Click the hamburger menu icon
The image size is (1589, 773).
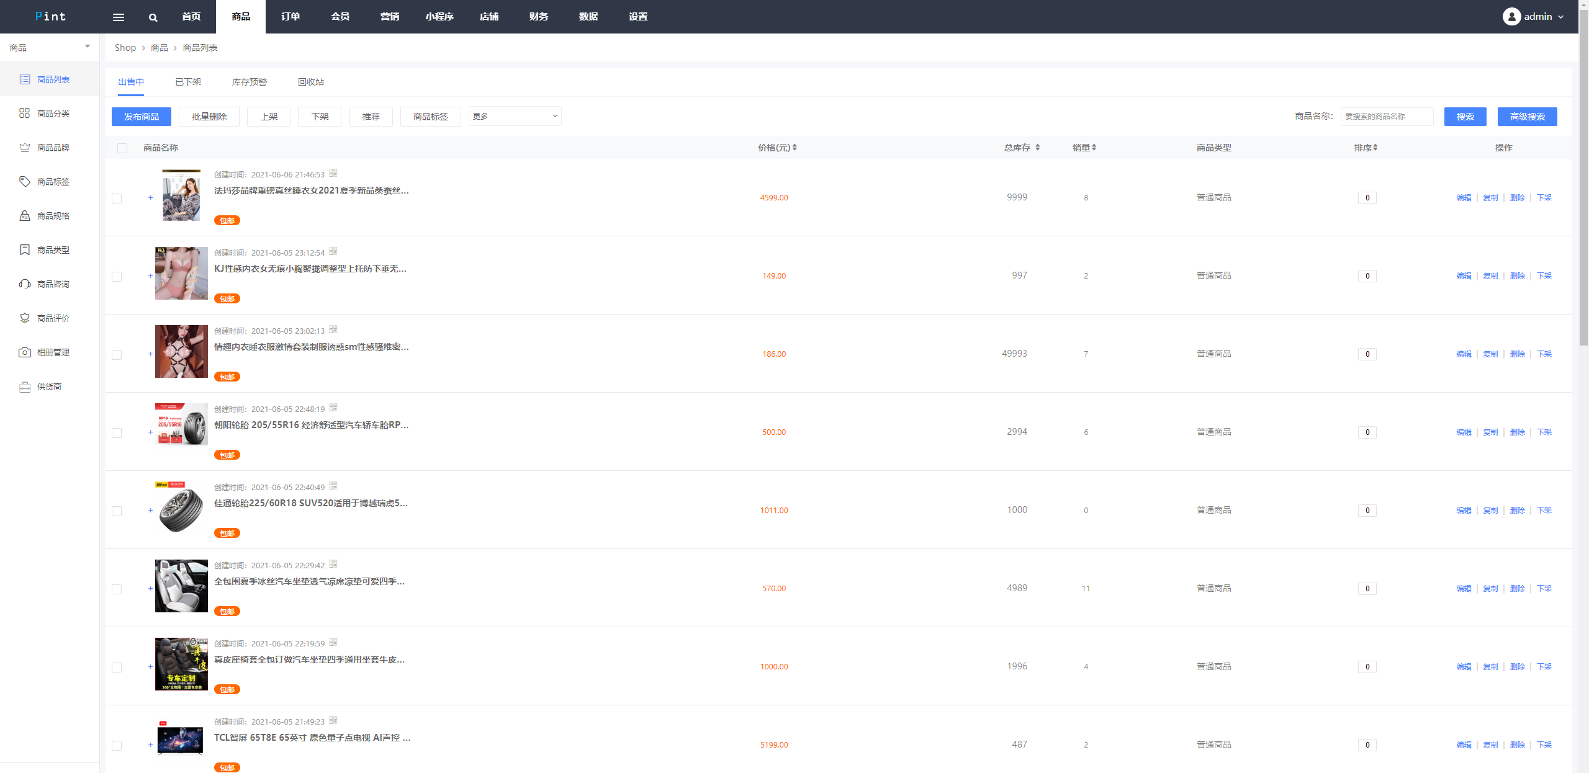118,17
